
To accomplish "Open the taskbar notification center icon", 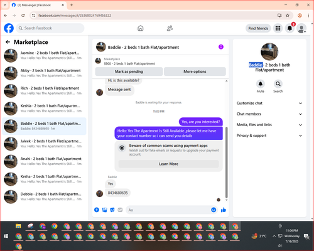I will pyautogui.click(x=306, y=236).
